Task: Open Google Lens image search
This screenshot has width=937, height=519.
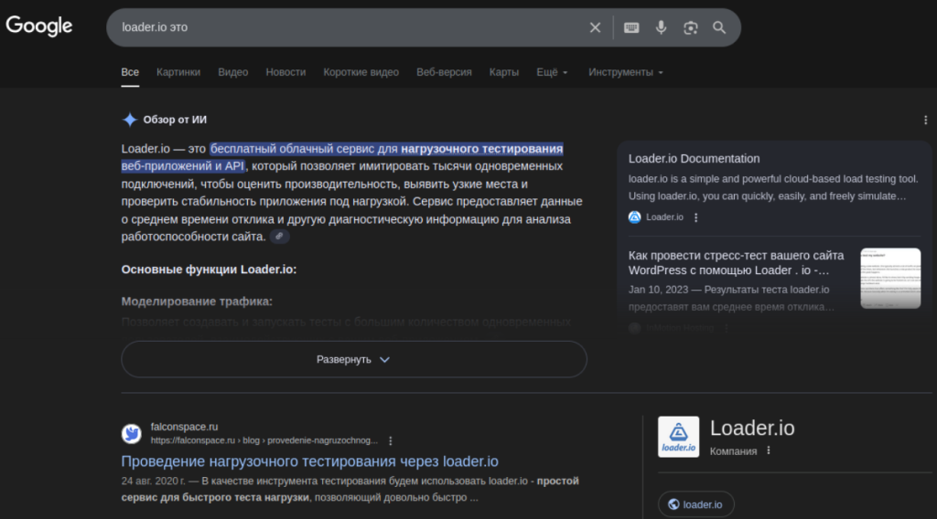Action: point(690,27)
